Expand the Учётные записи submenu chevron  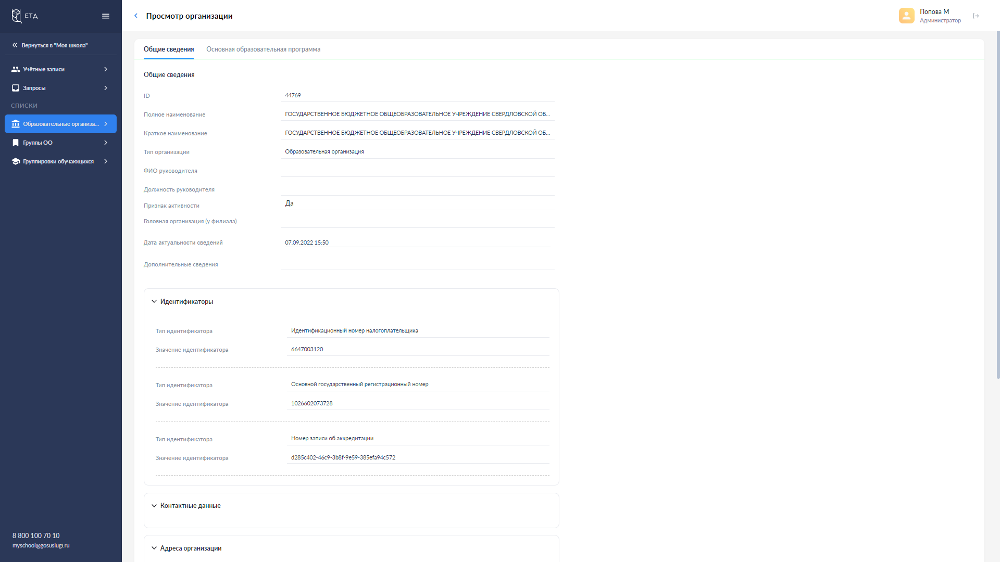(106, 69)
